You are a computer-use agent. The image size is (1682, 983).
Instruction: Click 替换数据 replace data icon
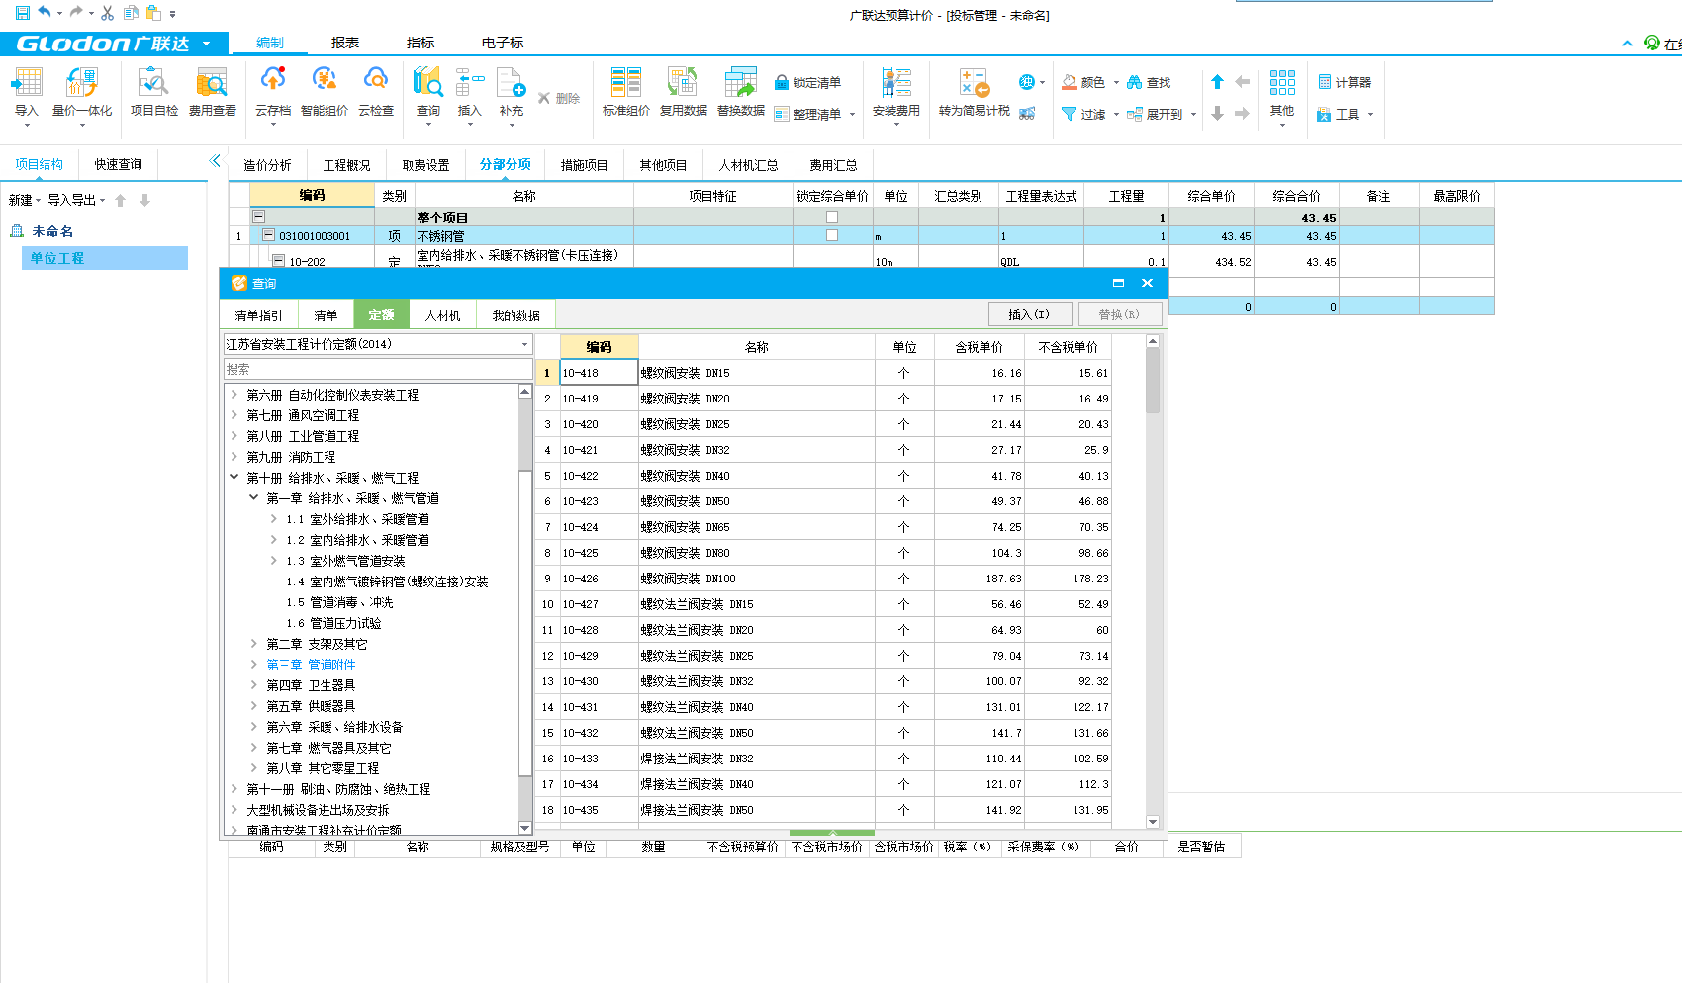pos(740,83)
